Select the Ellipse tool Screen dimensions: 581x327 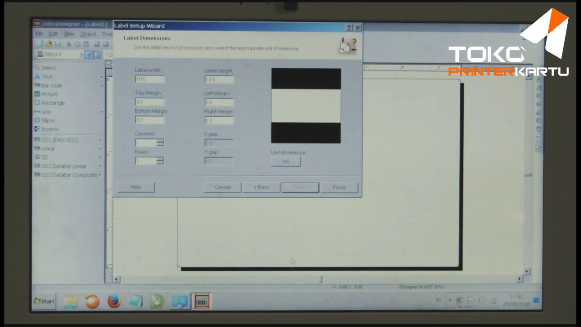tap(45, 120)
